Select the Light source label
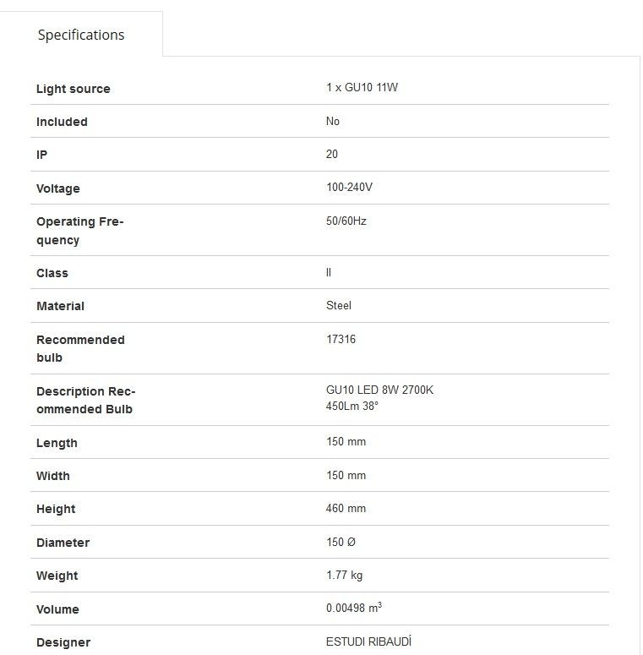This screenshot has height=655, width=643. [74, 89]
